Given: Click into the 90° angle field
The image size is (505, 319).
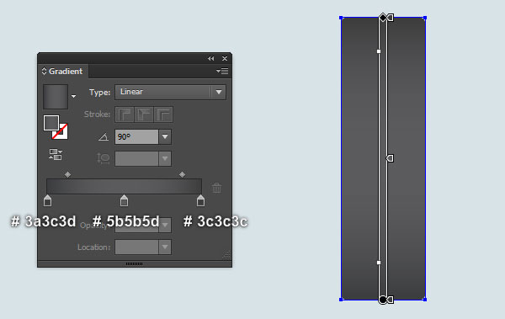Looking at the screenshot, I should coord(136,137).
